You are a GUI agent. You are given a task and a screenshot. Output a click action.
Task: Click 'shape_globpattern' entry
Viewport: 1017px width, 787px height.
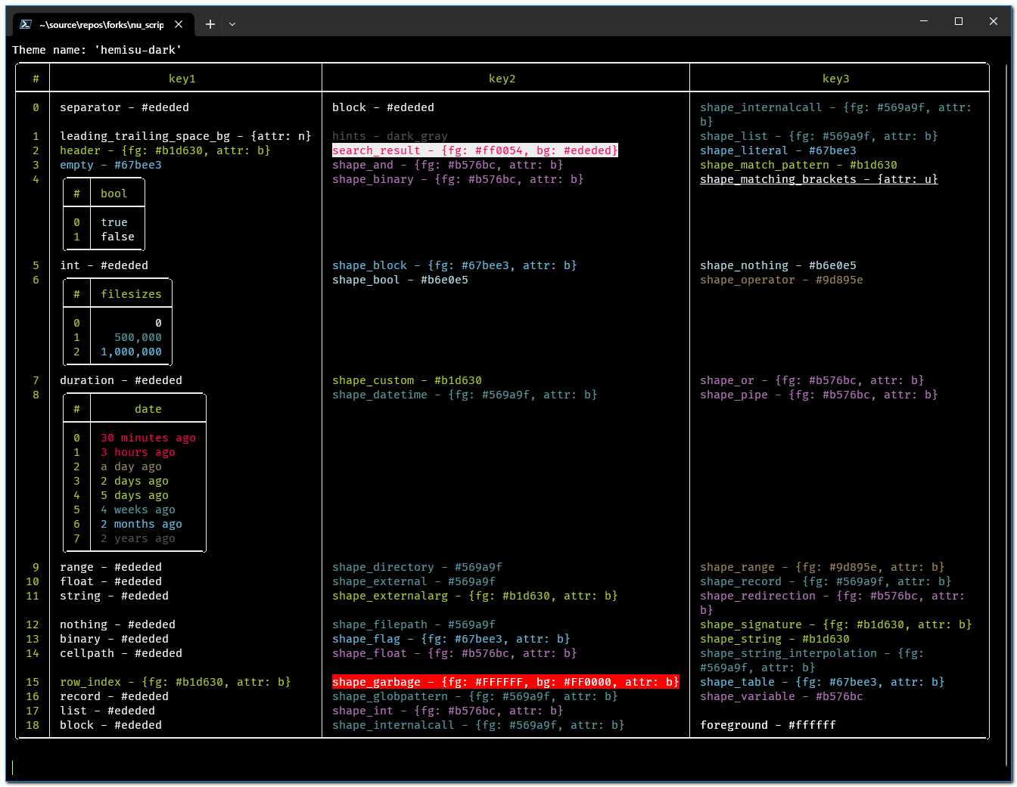point(475,696)
